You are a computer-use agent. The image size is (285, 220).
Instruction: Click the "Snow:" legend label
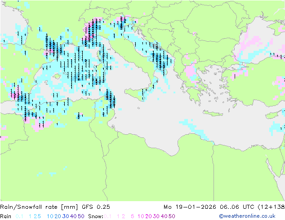tap(96, 216)
